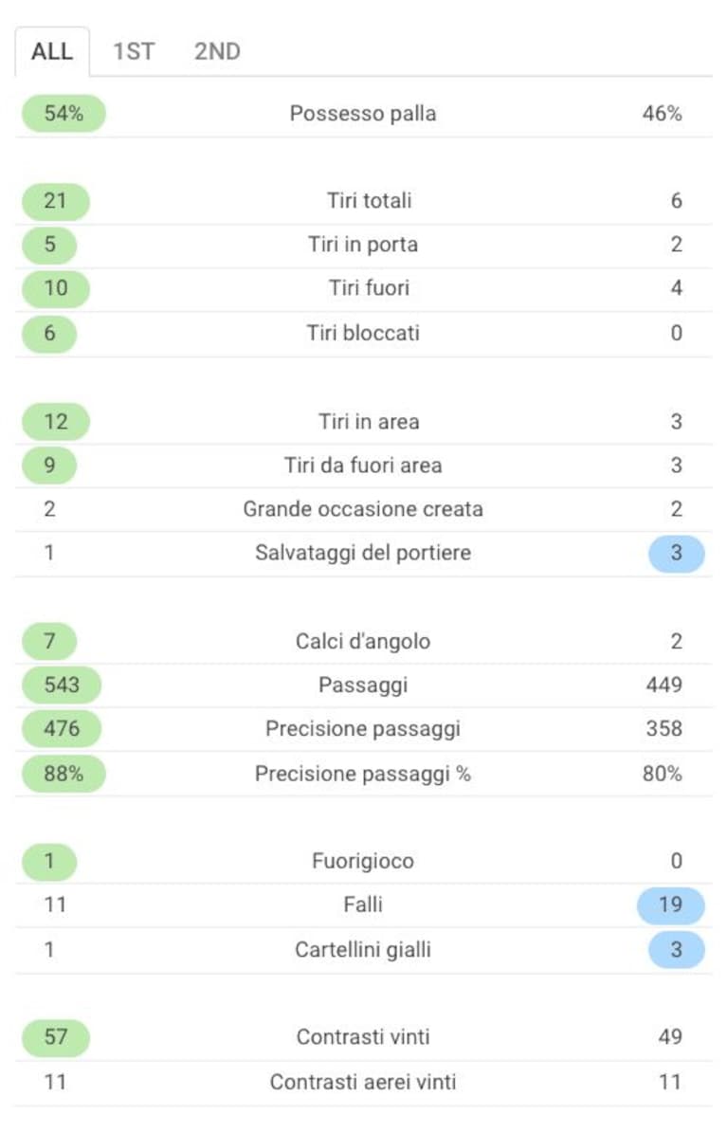727x1133 pixels.
Task: Click the Tiri in porta row label
Action: (x=363, y=245)
